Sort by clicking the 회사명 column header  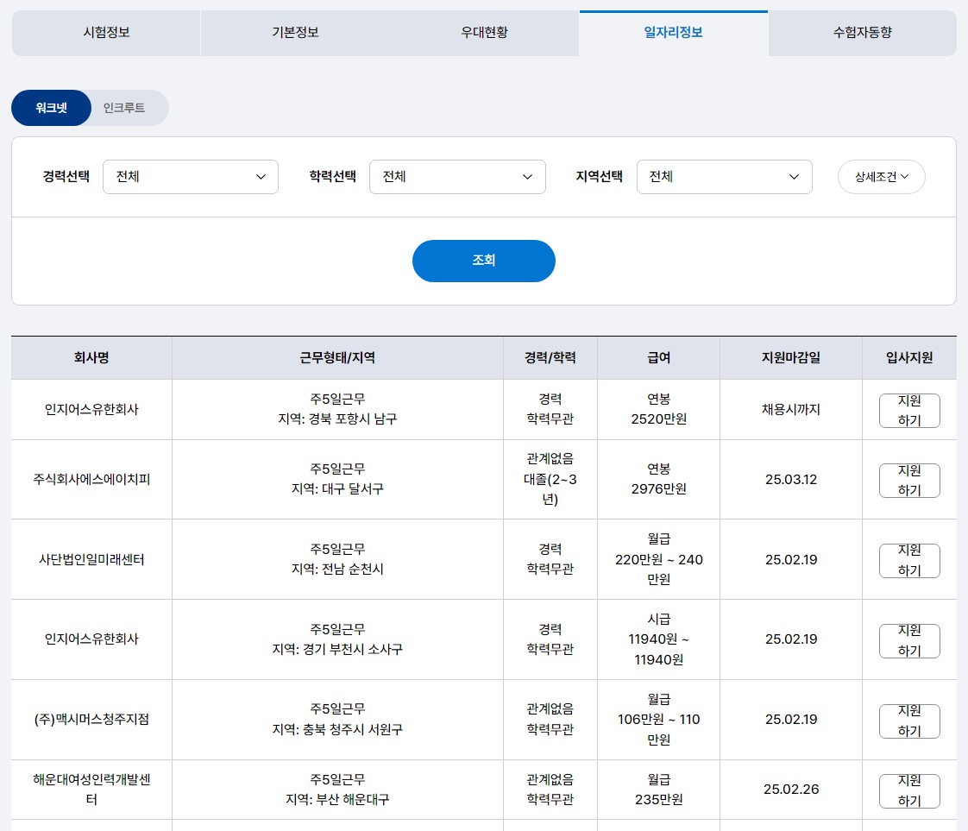tap(91, 356)
